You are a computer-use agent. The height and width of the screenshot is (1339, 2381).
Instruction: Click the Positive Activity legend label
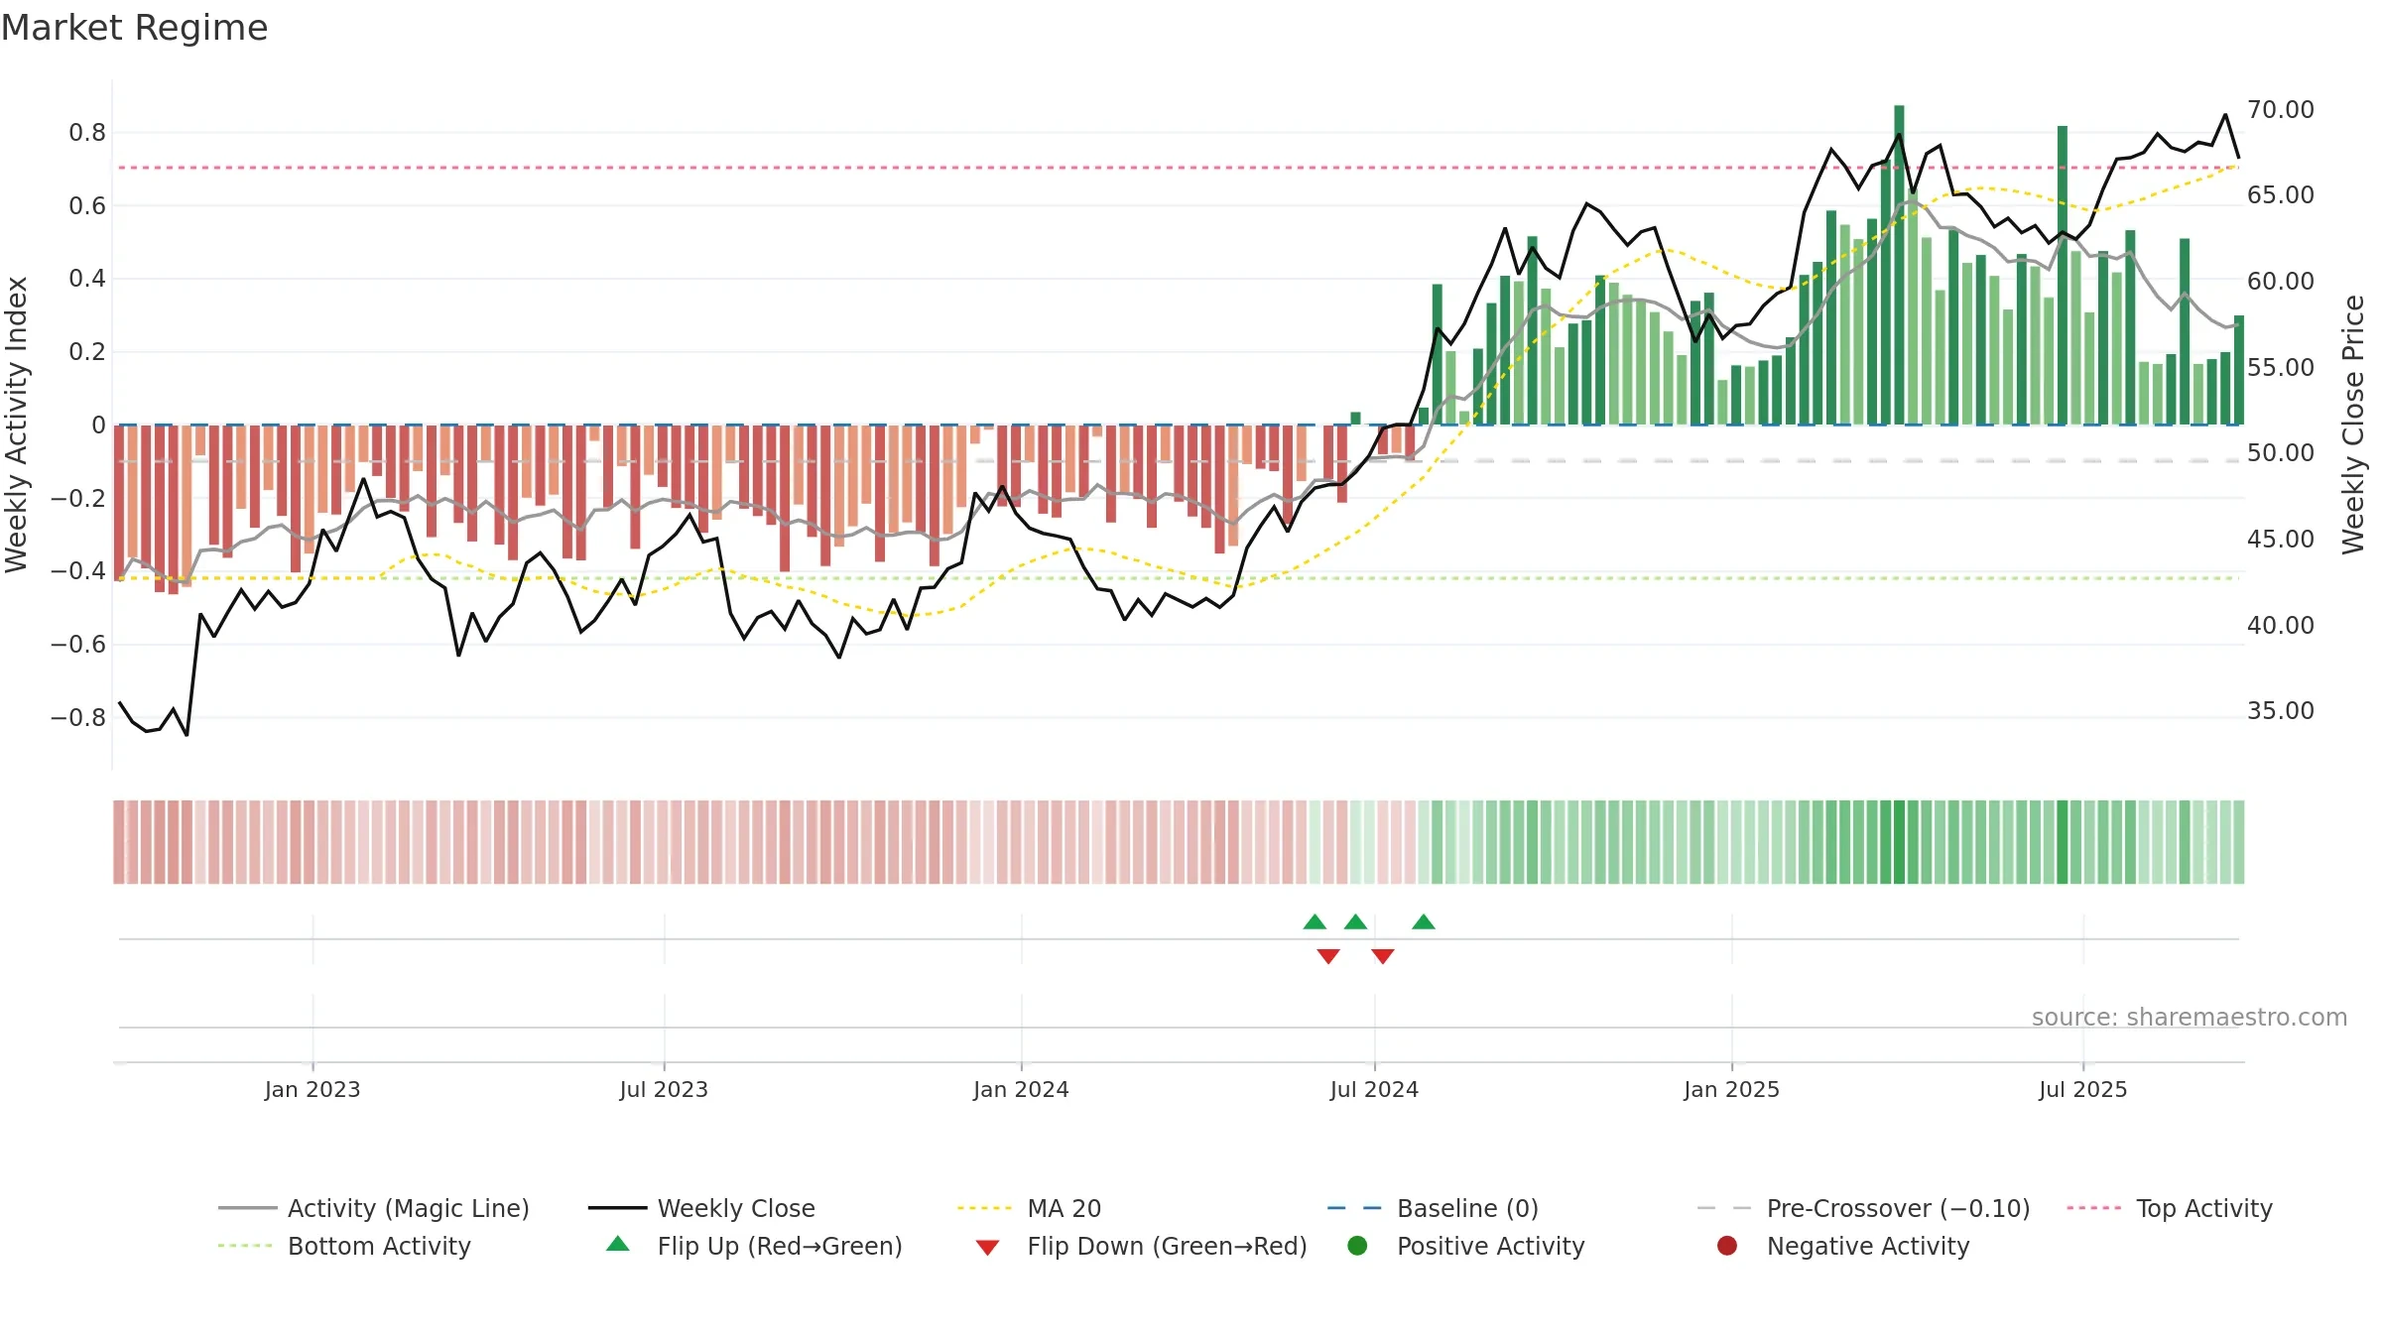click(1491, 1246)
